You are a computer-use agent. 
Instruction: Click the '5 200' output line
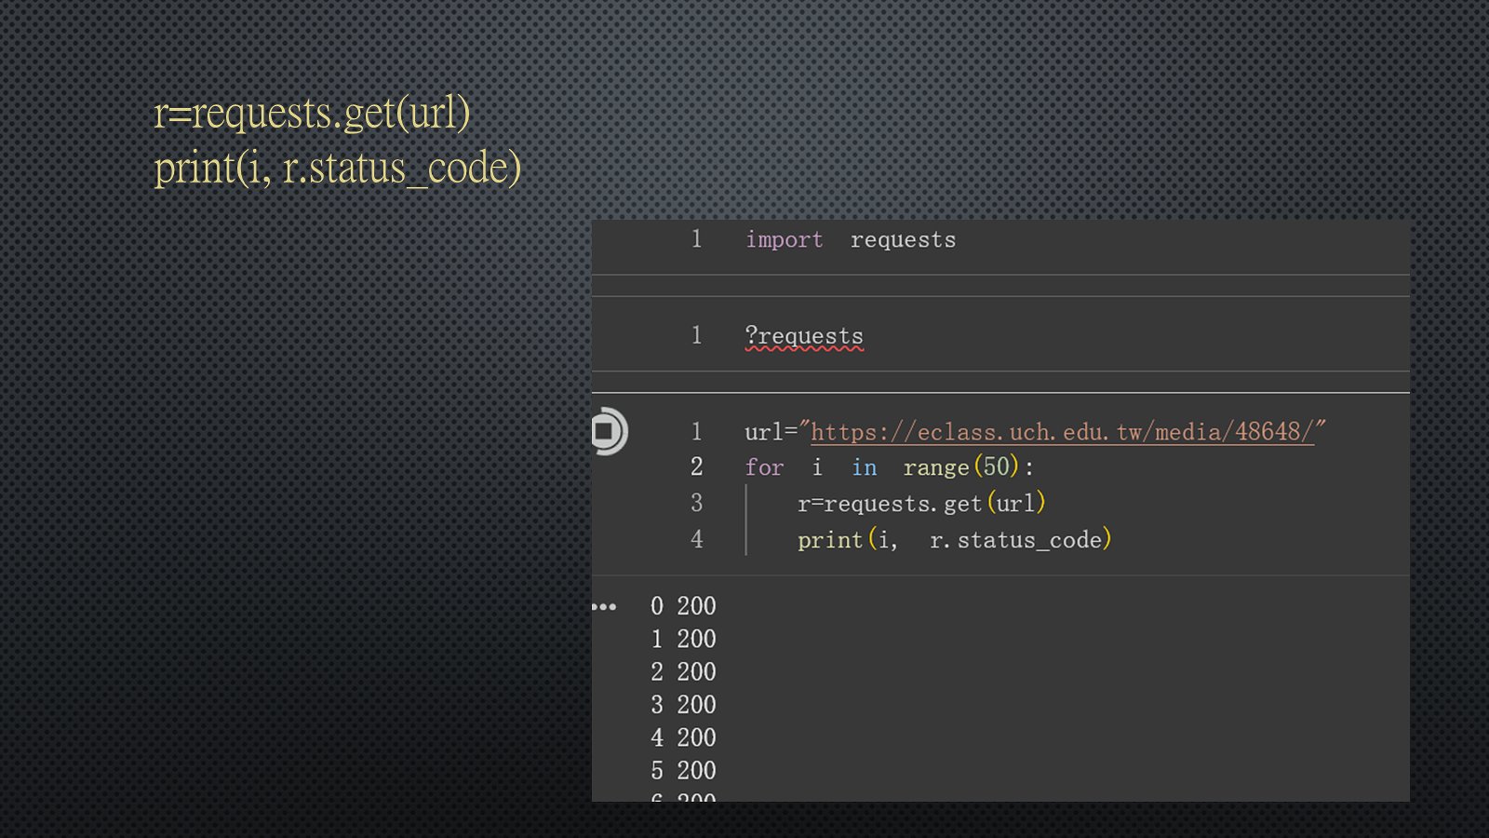click(683, 771)
